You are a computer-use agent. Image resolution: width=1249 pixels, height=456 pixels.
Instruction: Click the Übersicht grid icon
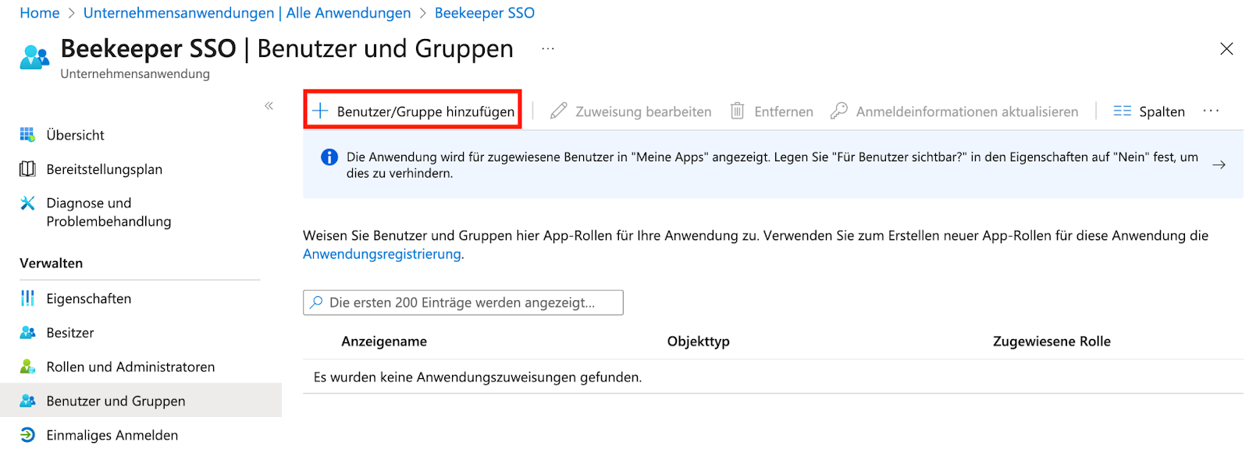[27, 135]
